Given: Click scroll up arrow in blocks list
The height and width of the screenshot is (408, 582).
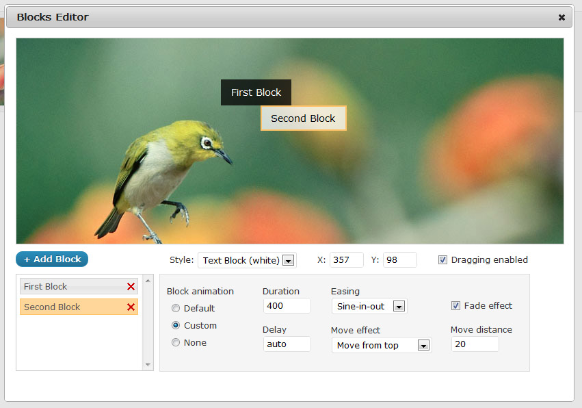Looking at the screenshot, I should pos(148,281).
